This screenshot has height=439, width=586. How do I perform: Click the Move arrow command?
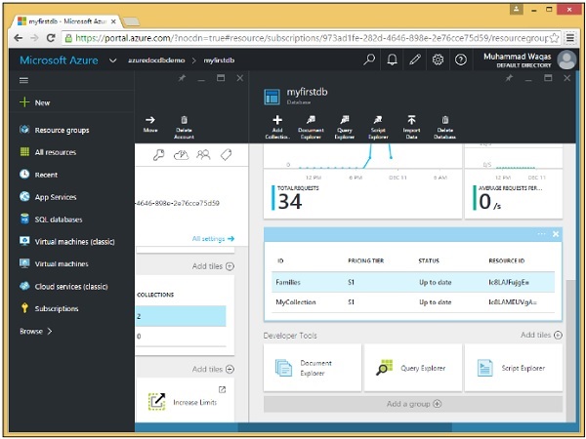150,124
